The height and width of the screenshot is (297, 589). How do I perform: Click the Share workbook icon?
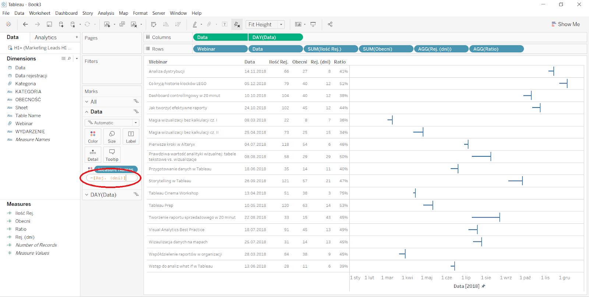pyautogui.click(x=330, y=24)
